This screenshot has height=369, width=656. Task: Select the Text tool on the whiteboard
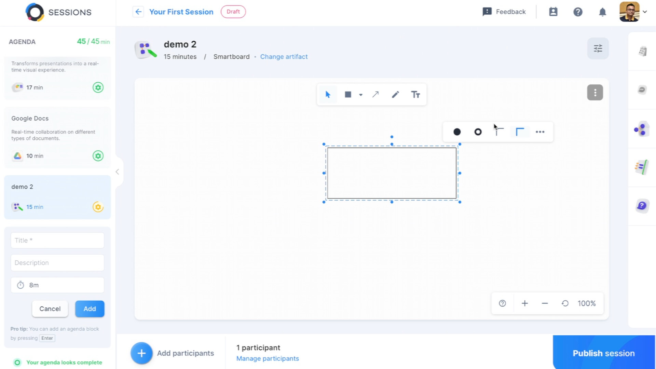(416, 94)
